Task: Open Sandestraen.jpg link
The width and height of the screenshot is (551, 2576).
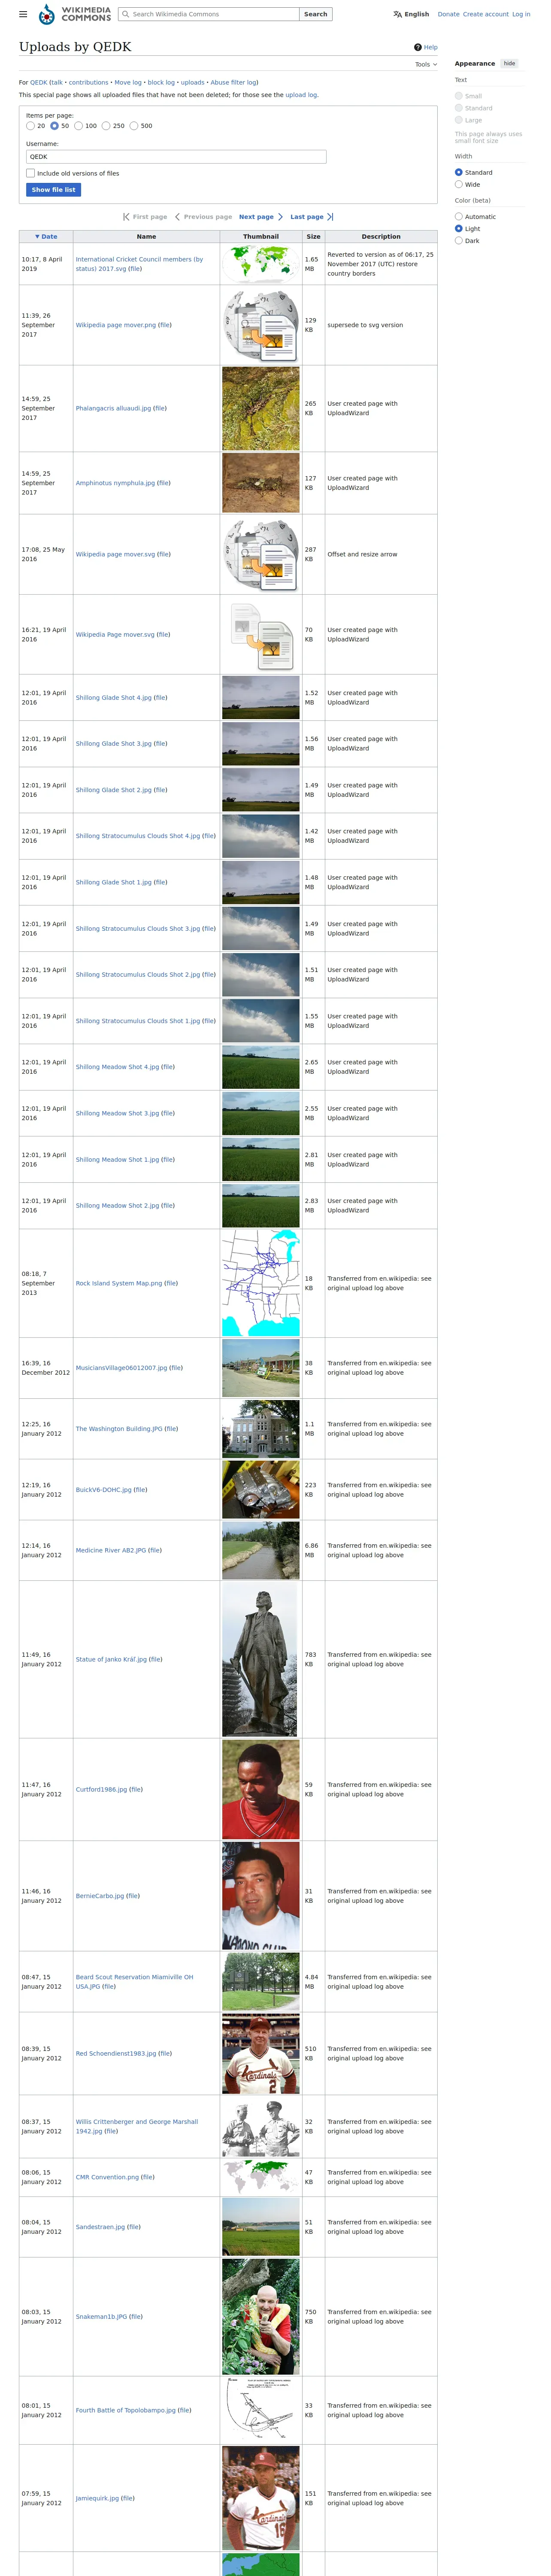Action: tap(101, 2227)
